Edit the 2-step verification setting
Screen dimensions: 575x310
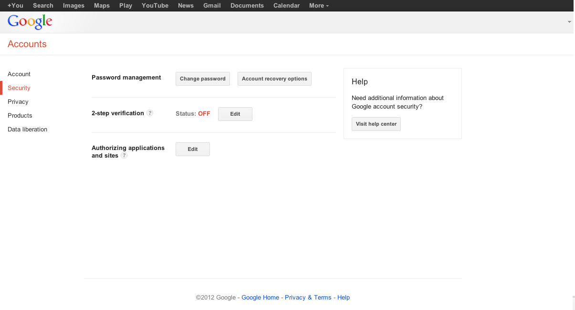pos(235,114)
